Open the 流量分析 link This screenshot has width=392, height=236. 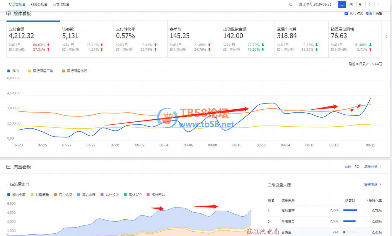coord(373,166)
